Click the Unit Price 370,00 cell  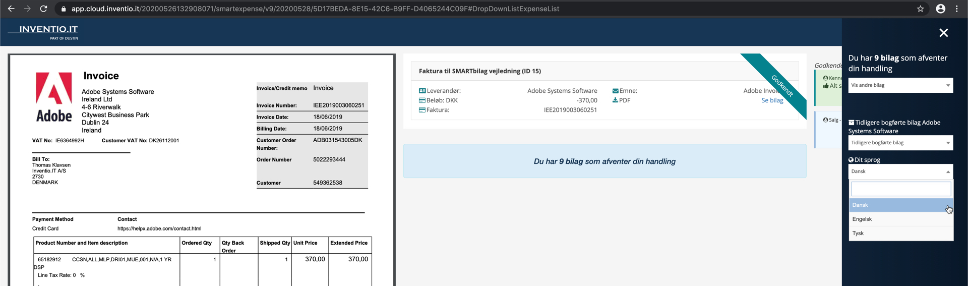tap(315, 259)
